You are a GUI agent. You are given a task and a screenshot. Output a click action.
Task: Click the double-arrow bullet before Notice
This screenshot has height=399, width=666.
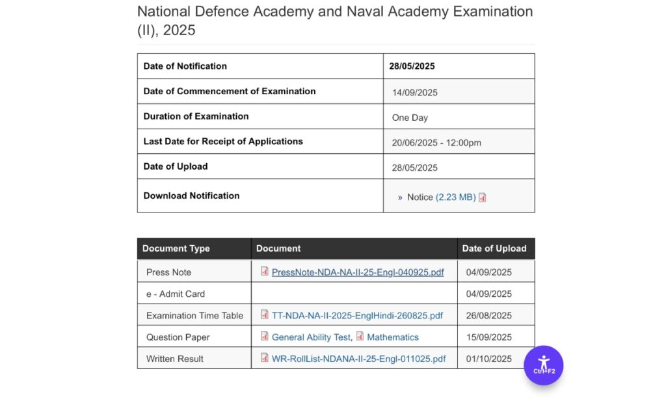click(401, 196)
